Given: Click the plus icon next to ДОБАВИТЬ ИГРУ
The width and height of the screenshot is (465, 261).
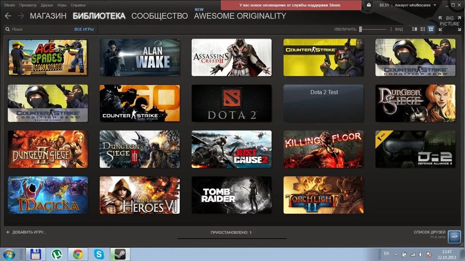Looking at the screenshot, I should pos(8,232).
